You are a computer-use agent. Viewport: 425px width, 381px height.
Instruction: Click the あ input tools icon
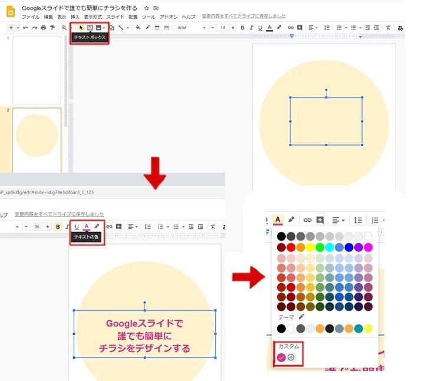click(400, 28)
